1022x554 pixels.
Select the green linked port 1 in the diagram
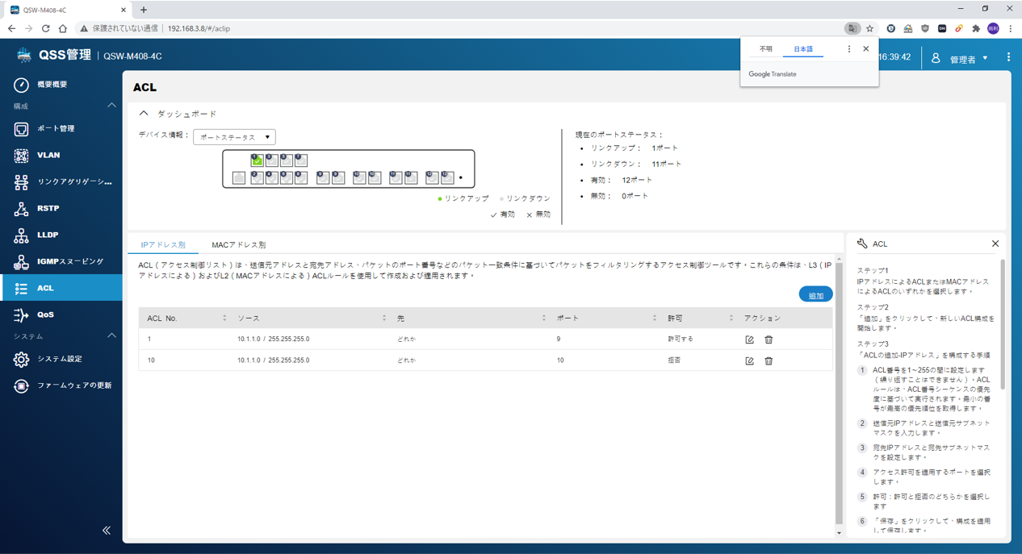(257, 160)
